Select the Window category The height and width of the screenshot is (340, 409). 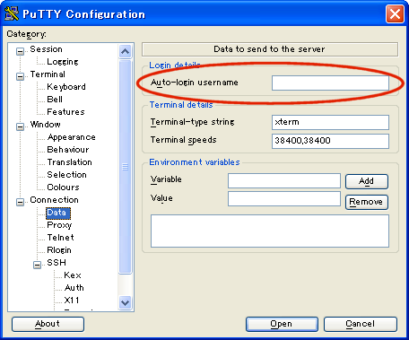point(45,125)
